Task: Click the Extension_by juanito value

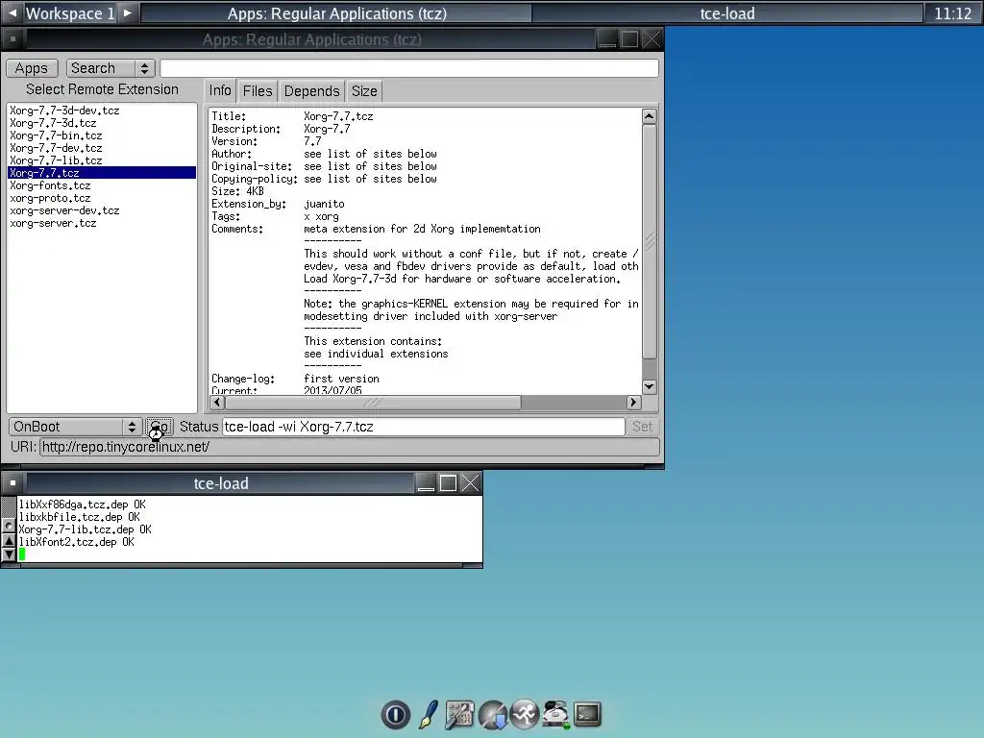Action: point(324,204)
